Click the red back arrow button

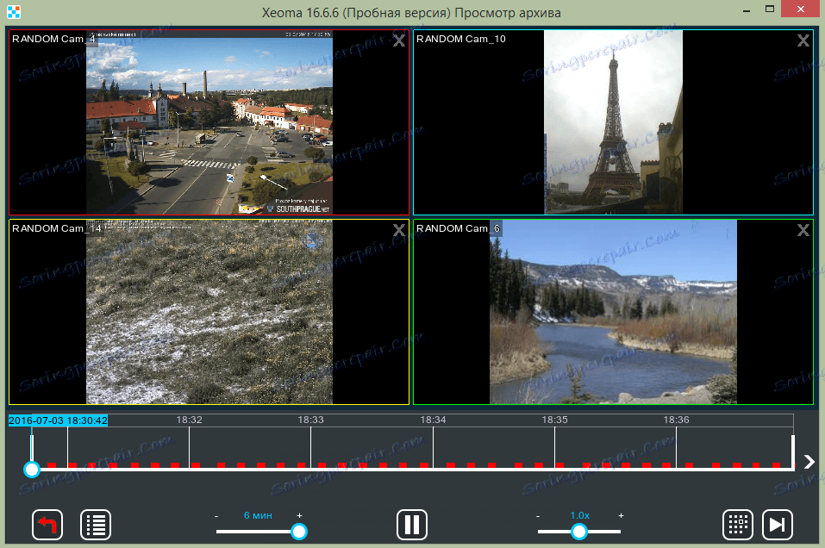pos(47,524)
